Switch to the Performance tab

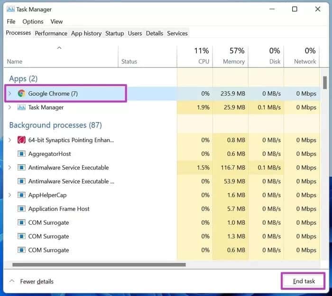pos(51,33)
